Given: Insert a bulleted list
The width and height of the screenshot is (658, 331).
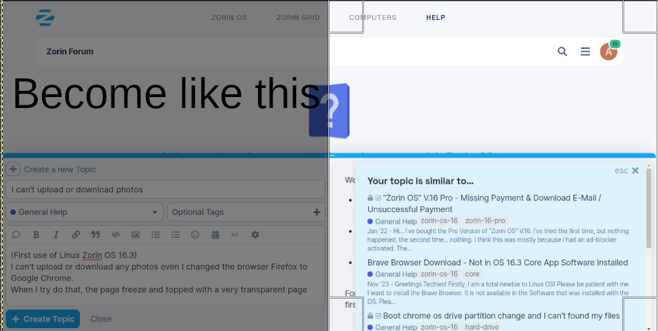Looking at the screenshot, I should pyautogui.click(x=156, y=235).
